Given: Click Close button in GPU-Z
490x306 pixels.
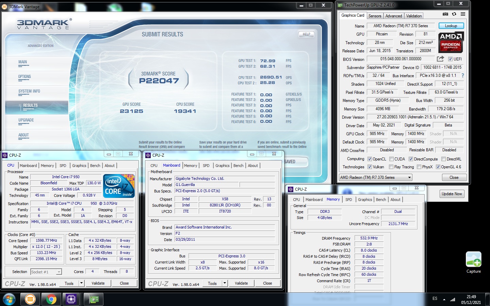Looking at the screenshot, I should (x=454, y=177).
